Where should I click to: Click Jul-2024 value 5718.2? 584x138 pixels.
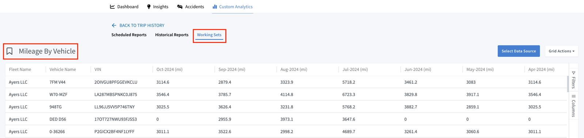click(x=349, y=82)
